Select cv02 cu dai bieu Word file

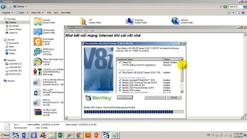point(37,82)
